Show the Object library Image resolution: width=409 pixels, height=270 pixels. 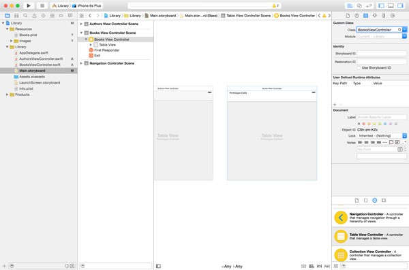374,200
